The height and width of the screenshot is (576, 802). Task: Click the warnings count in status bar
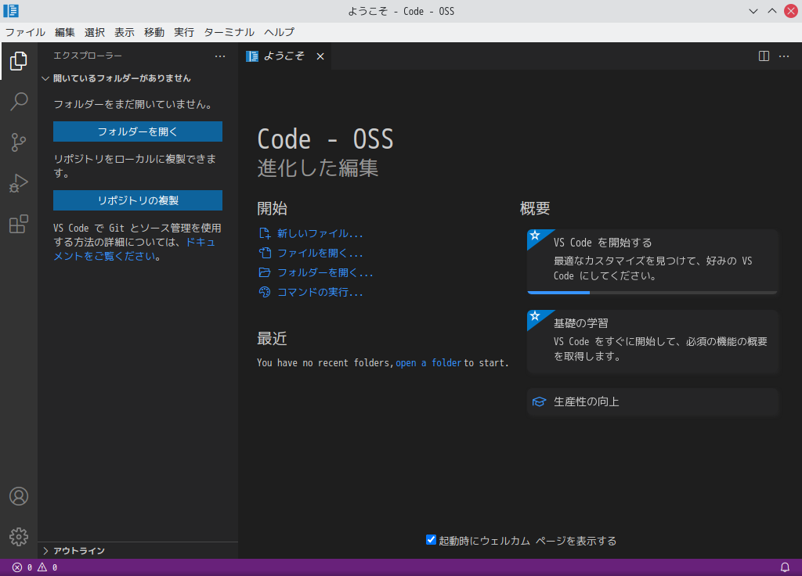coord(47,567)
